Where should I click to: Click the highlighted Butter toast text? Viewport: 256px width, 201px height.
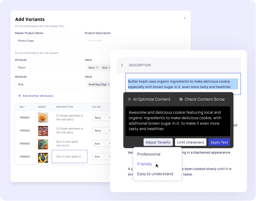[x=183, y=84]
